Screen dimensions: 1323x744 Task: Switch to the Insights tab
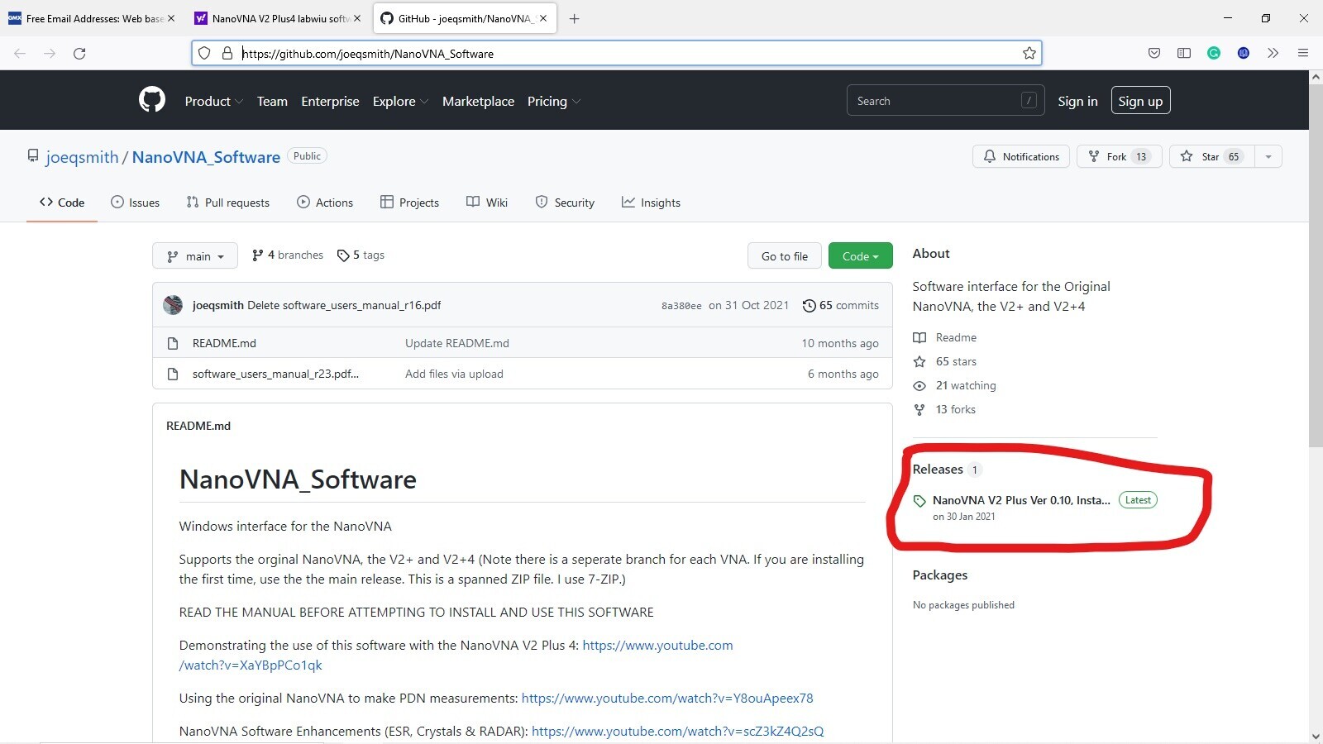click(651, 203)
